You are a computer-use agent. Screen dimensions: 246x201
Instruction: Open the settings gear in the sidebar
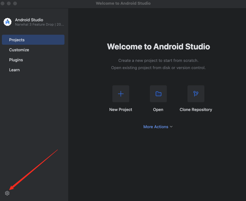click(x=7, y=193)
